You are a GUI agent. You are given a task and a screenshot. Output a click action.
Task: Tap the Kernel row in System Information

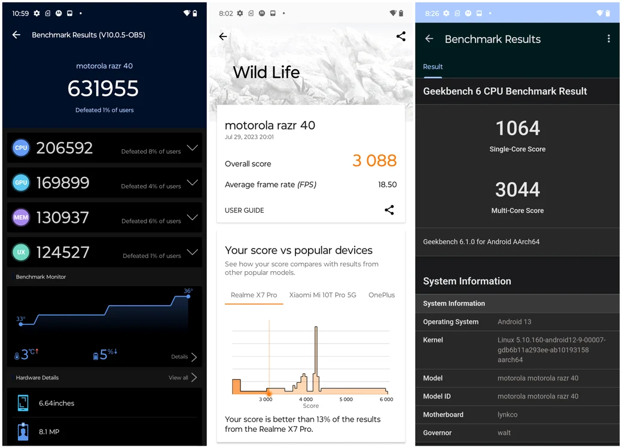click(x=517, y=350)
